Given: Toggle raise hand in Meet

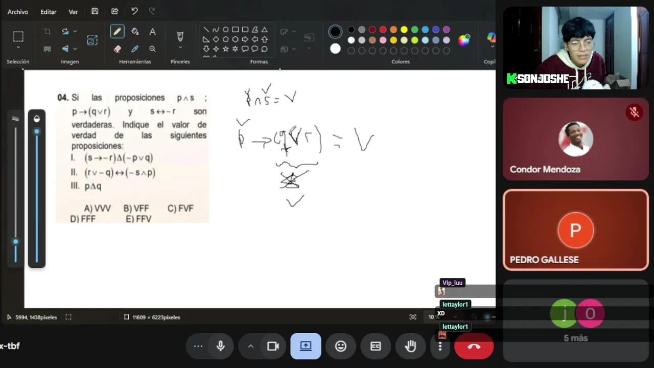Looking at the screenshot, I should coord(410,346).
